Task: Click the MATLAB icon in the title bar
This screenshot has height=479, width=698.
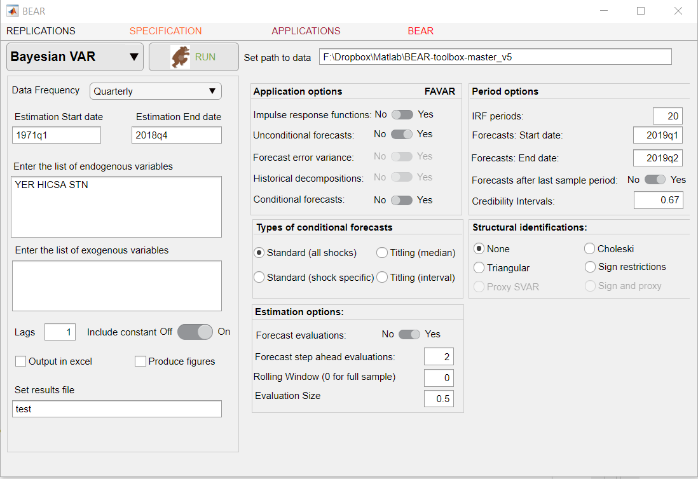Action: tap(13, 11)
